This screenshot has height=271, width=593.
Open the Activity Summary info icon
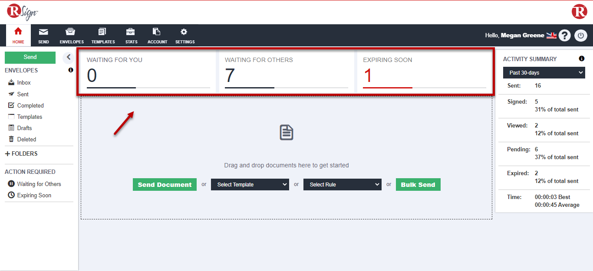580,59
